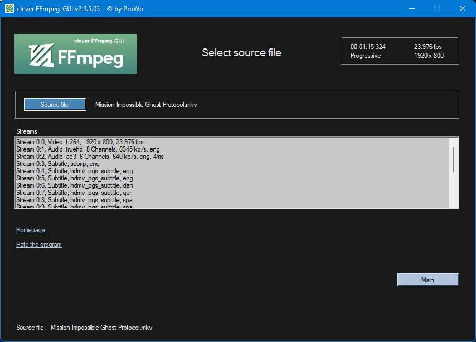The width and height of the screenshot is (476, 342).
Task: Click the Progressive scan type label
Action: pos(366,56)
